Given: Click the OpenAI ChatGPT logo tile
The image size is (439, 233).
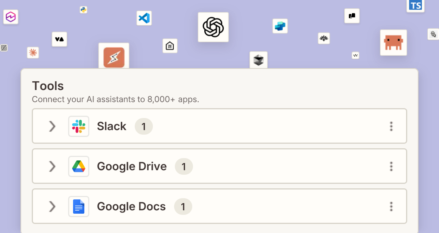Looking at the screenshot, I should [x=213, y=27].
